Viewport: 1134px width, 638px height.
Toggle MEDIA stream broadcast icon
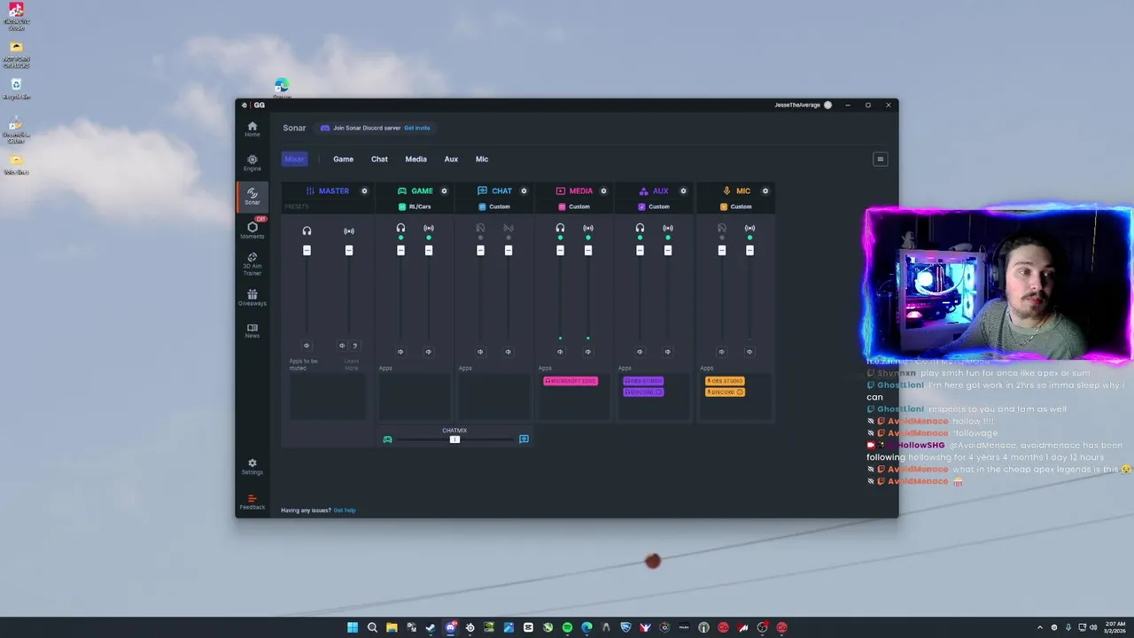(588, 228)
